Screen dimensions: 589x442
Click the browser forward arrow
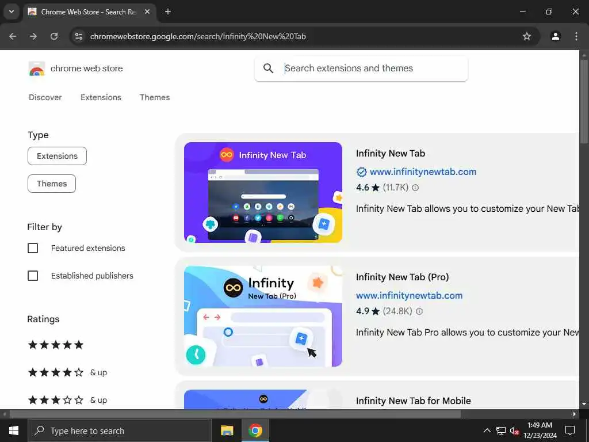tap(33, 36)
